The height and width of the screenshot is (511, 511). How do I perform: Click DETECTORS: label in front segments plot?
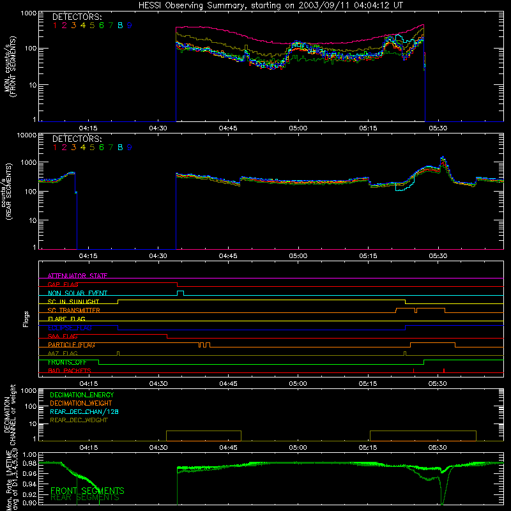point(77,17)
